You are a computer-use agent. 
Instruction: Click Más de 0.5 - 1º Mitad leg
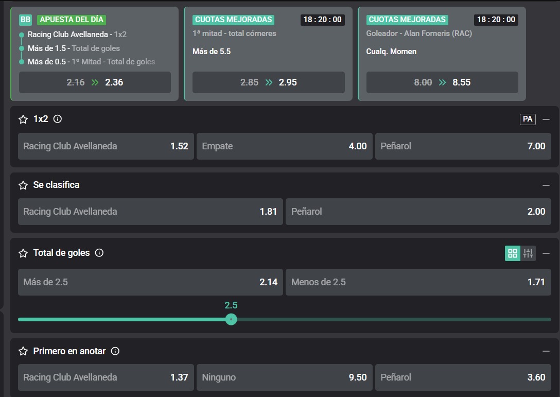pos(92,62)
